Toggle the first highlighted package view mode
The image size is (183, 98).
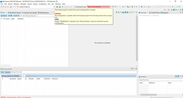125,12
